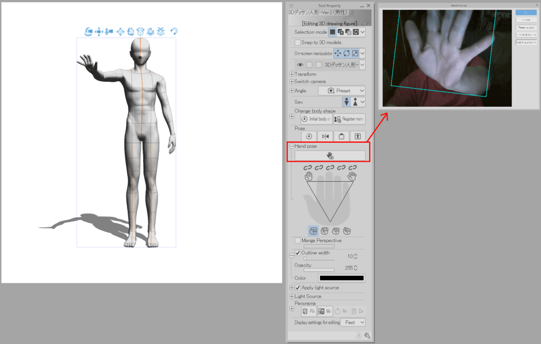Click the blue OK button in Hand Scanner
541x344 pixels.
pyautogui.click(x=526, y=12)
